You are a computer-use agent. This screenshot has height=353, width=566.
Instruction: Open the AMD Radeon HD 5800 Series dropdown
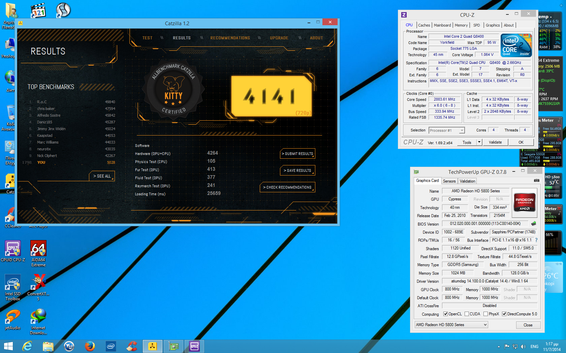point(451,325)
